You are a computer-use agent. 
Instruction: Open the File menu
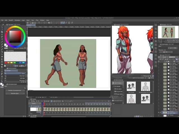click(x=2, y=20)
